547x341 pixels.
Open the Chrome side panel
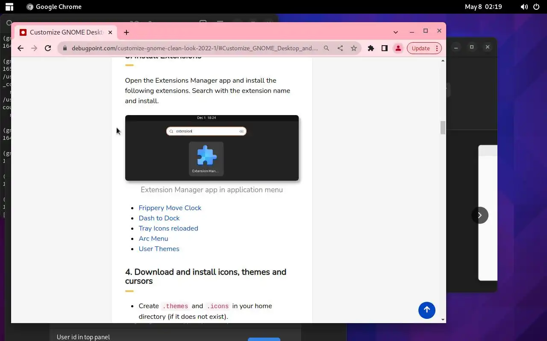coord(385,48)
